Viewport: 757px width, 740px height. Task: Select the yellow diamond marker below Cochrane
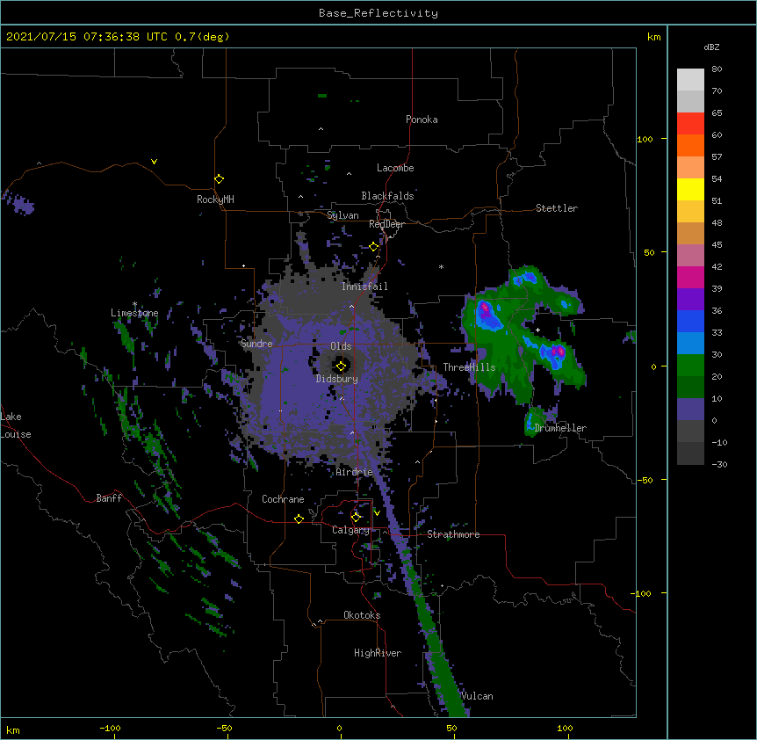pyautogui.click(x=299, y=519)
